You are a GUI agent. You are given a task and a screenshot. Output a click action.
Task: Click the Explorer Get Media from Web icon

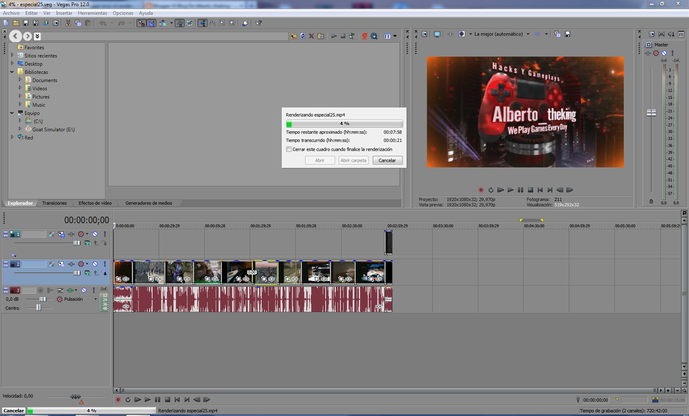(x=374, y=36)
